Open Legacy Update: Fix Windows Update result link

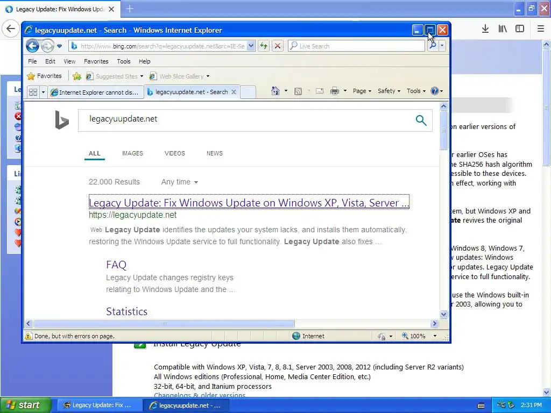coord(249,203)
